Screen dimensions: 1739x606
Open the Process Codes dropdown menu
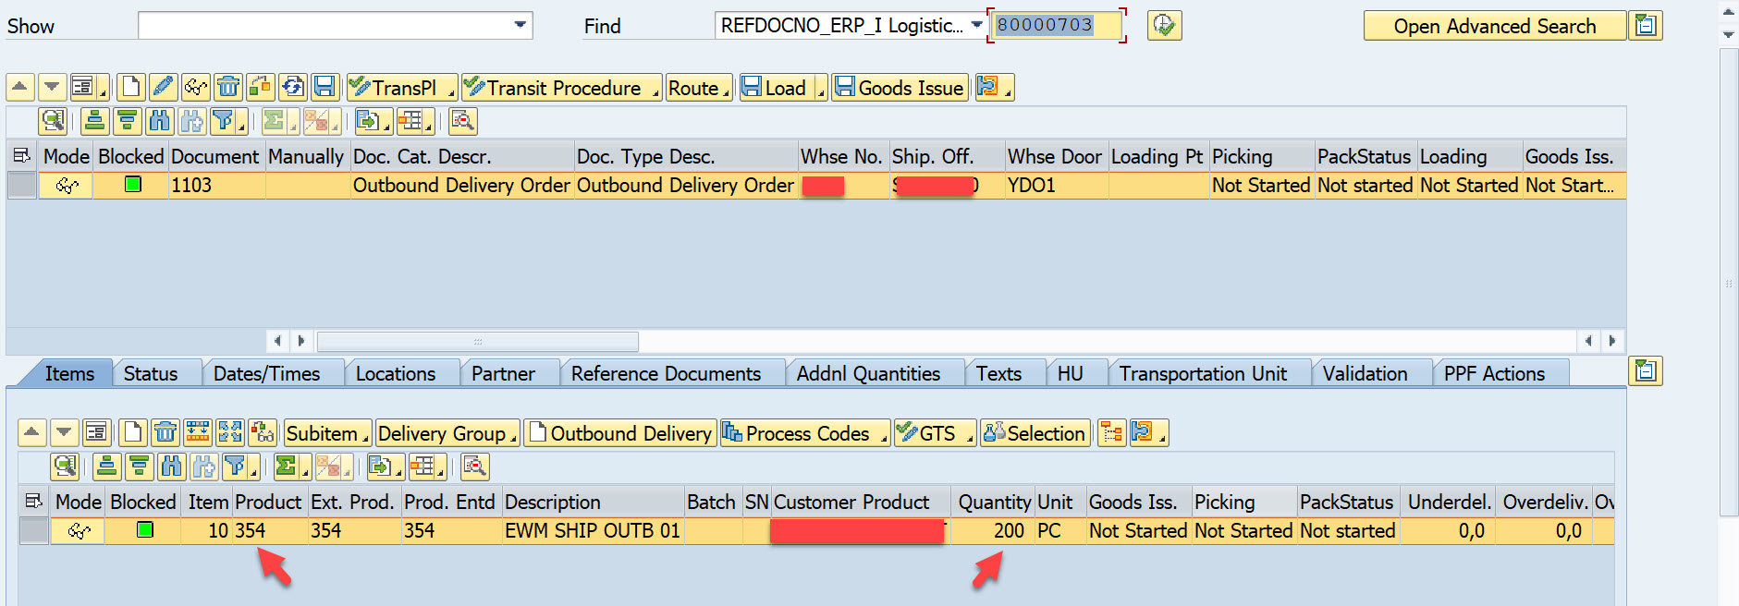(804, 432)
